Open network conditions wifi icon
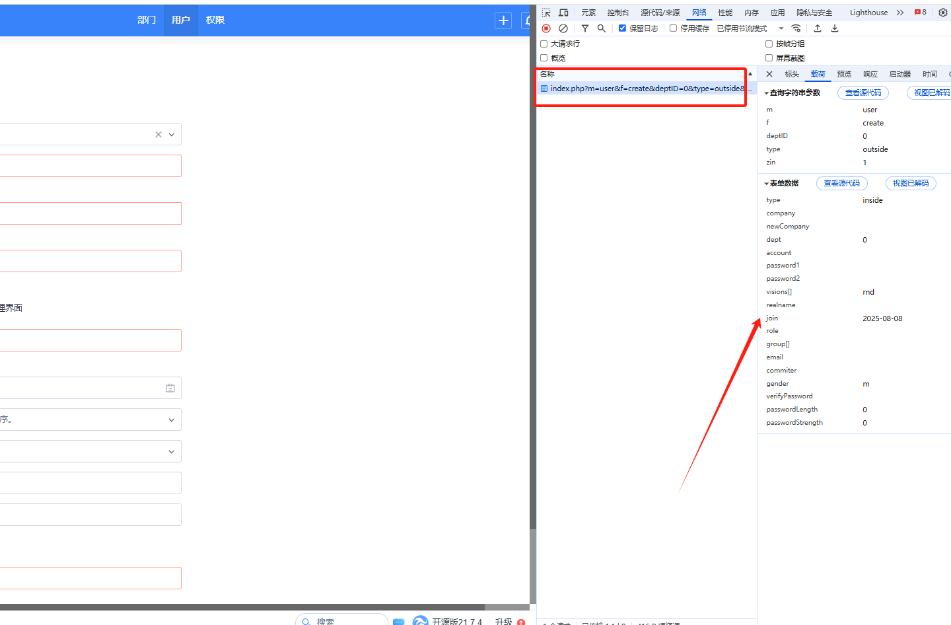951x625 pixels. 796,28
